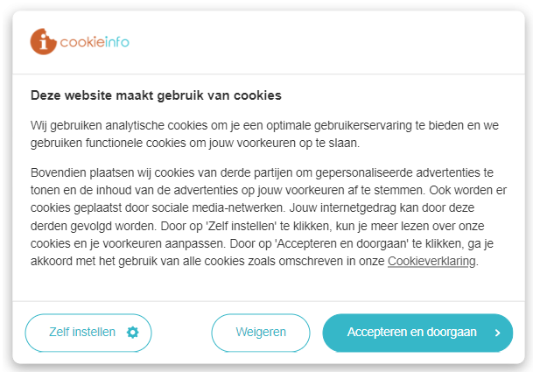Click the arrow chevron on the accept button
The height and width of the screenshot is (372, 533).
point(497,333)
